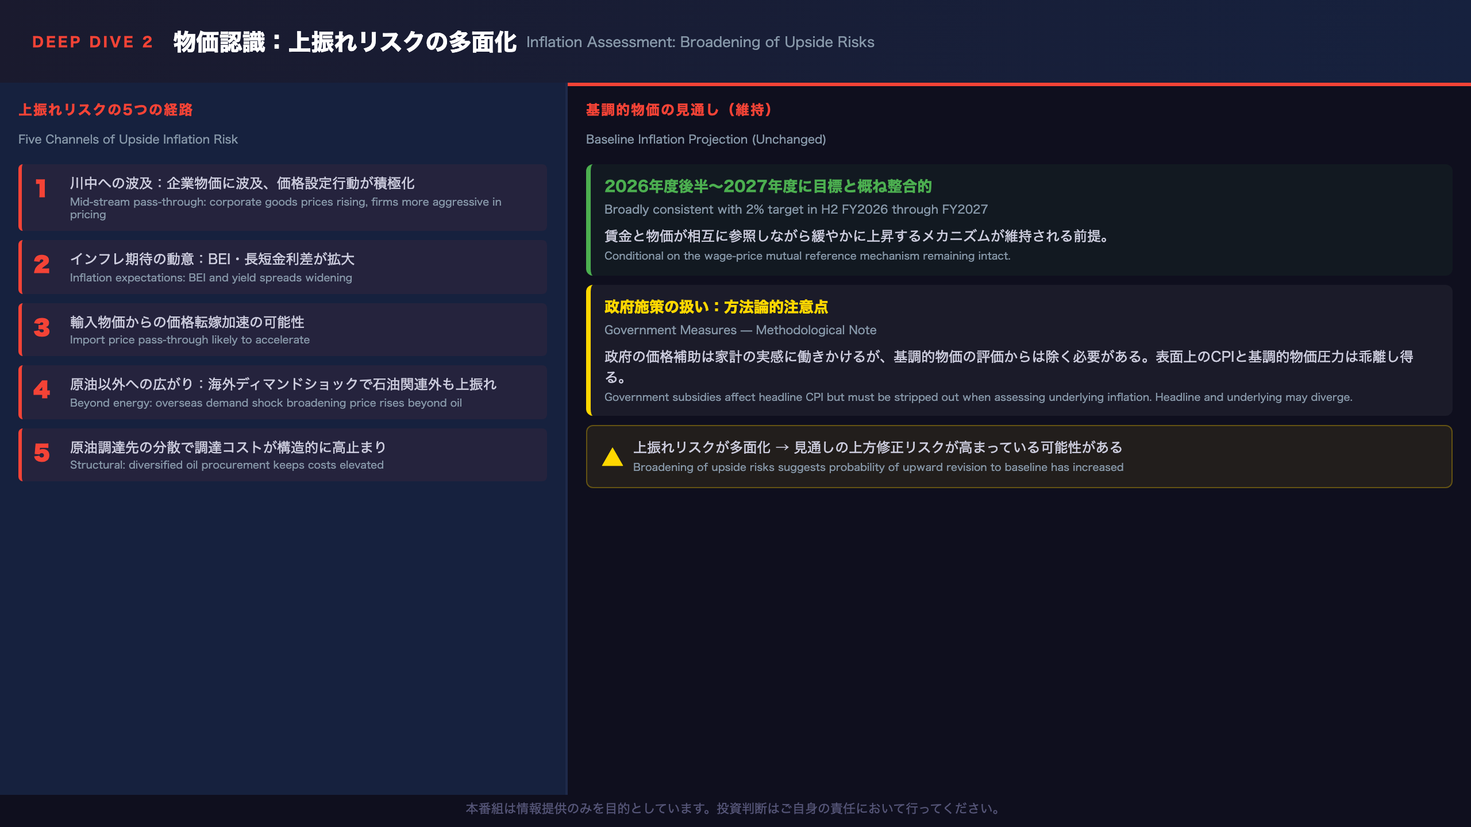
Task: Click the red number 2 marker
Action: (41, 264)
